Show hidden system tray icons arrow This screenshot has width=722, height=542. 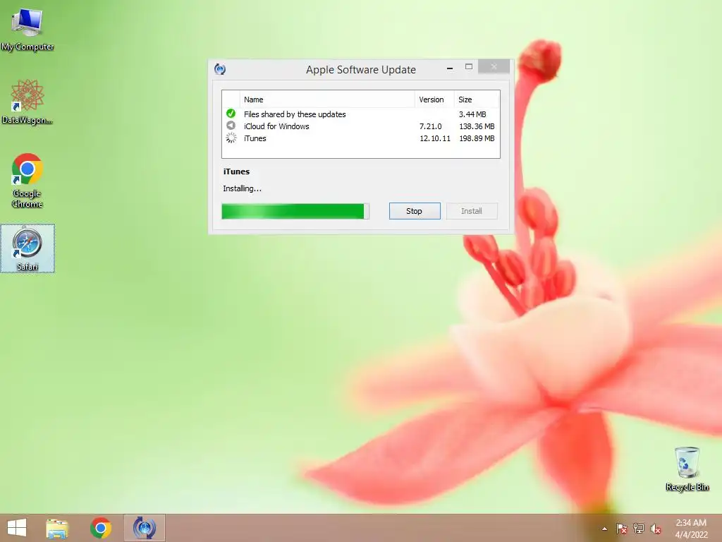click(604, 529)
